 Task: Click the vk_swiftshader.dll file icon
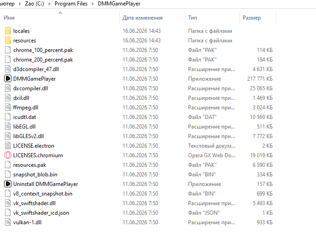click(8, 203)
